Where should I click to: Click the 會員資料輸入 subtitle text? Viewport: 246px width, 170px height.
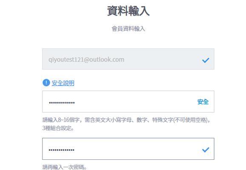point(129,28)
